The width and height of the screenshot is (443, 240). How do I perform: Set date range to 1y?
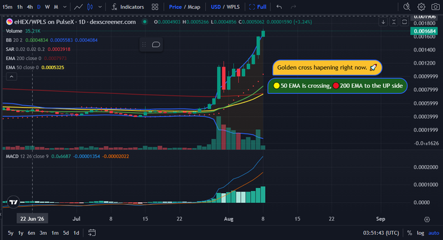pyautogui.click(x=21, y=233)
